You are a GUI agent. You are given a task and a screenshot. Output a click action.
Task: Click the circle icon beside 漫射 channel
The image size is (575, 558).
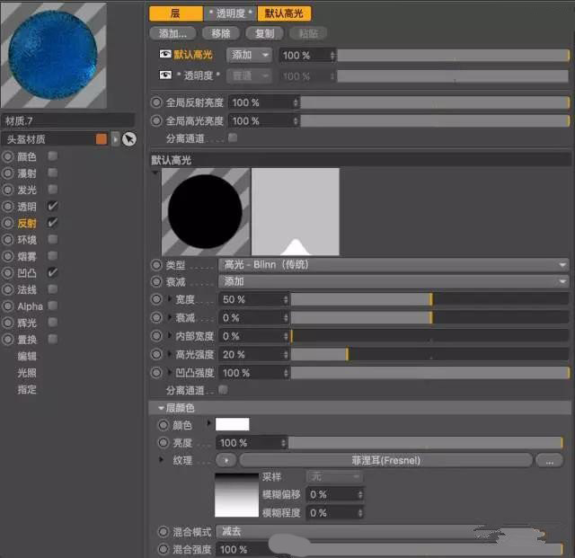8,173
